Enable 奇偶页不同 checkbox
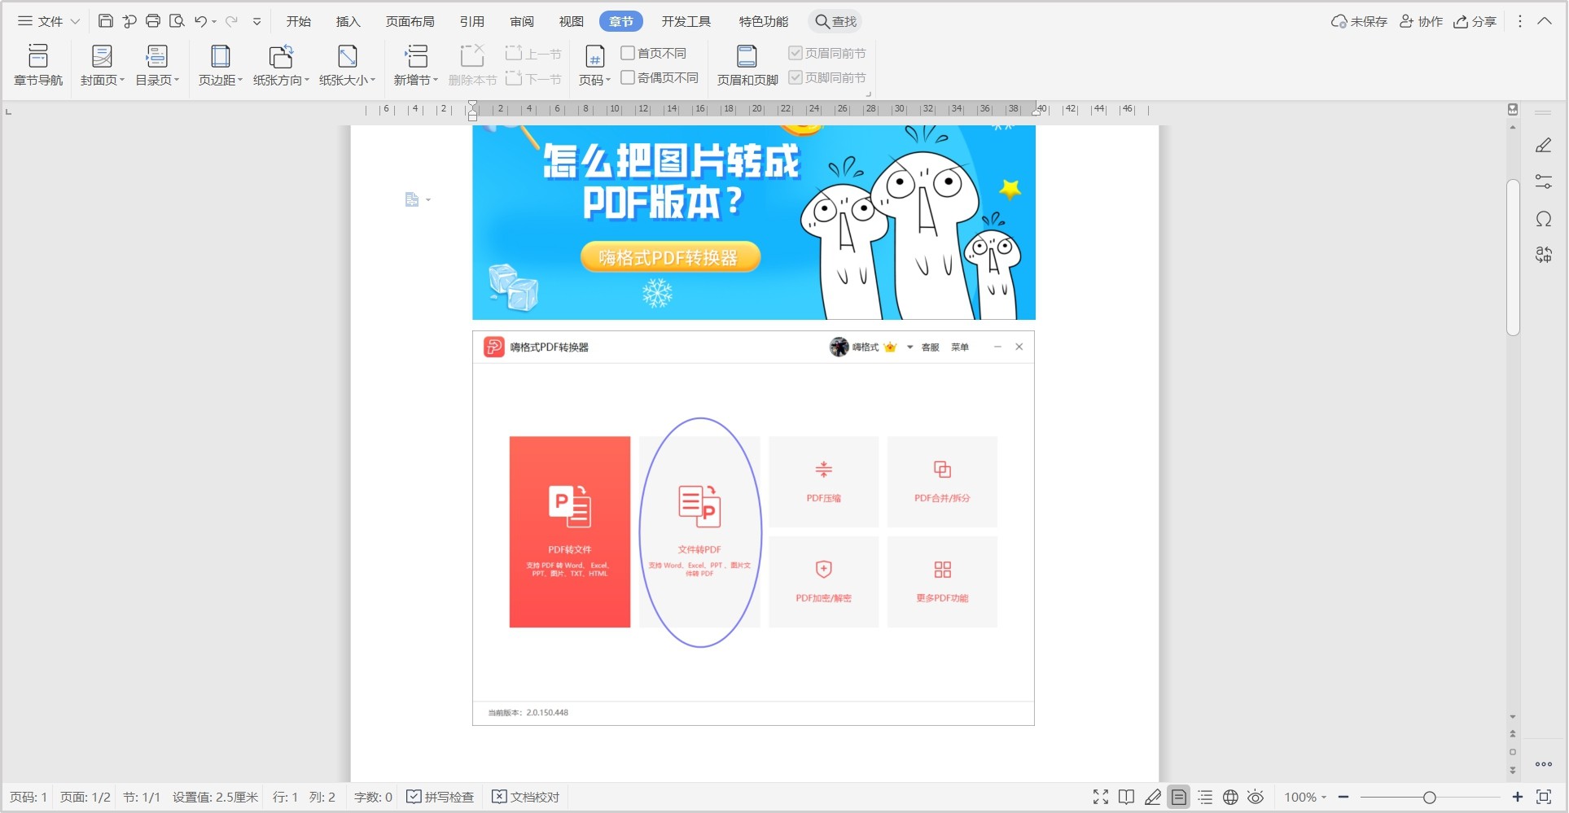The width and height of the screenshot is (1569, 813). tap(628, 77)
